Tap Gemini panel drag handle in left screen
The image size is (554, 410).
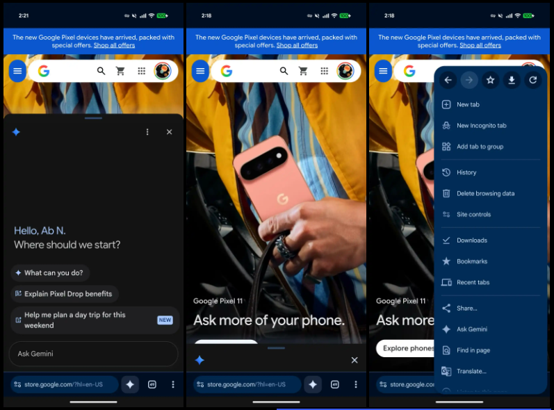click(93, 118)
